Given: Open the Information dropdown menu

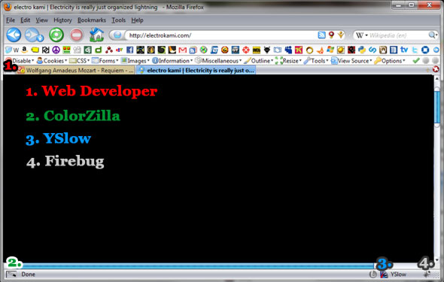Looking at the screenshot, I should [x=172, y=60].
